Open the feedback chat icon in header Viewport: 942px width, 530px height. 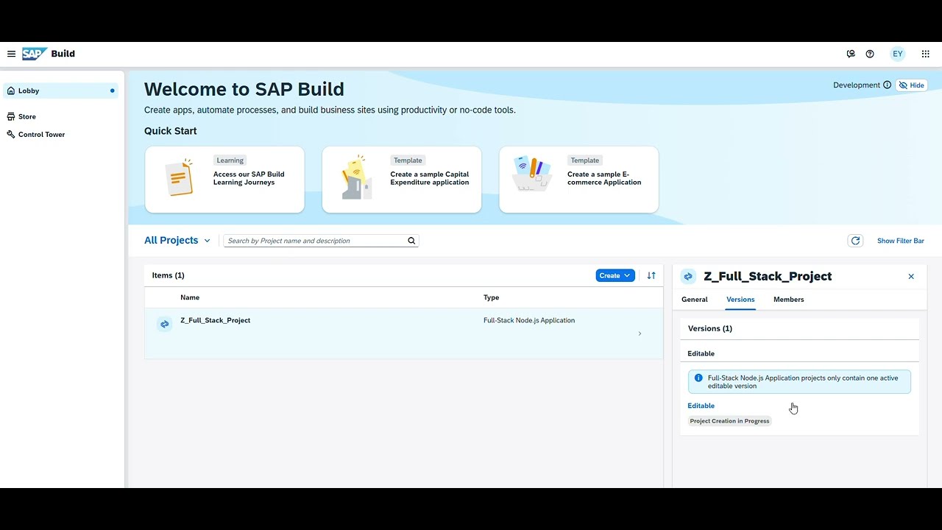[851, 54]
